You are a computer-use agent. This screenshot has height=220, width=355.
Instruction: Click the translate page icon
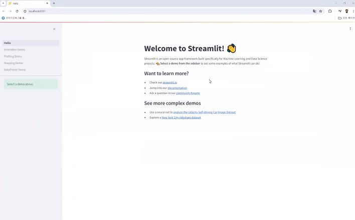pos(314,11)
